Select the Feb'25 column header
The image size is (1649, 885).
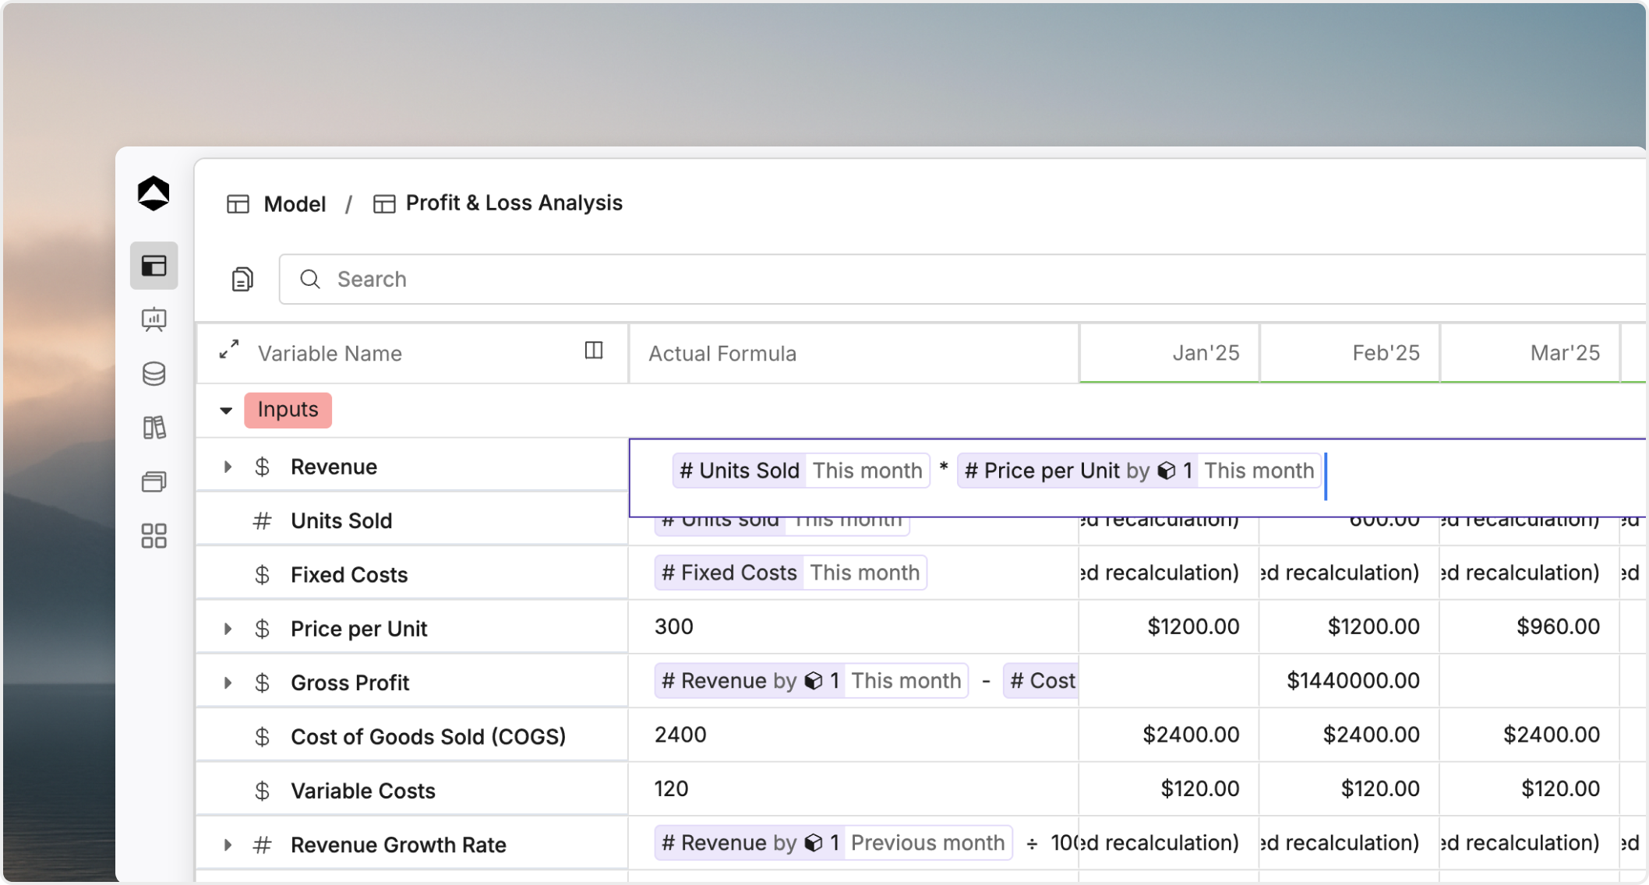[1350, 353]
